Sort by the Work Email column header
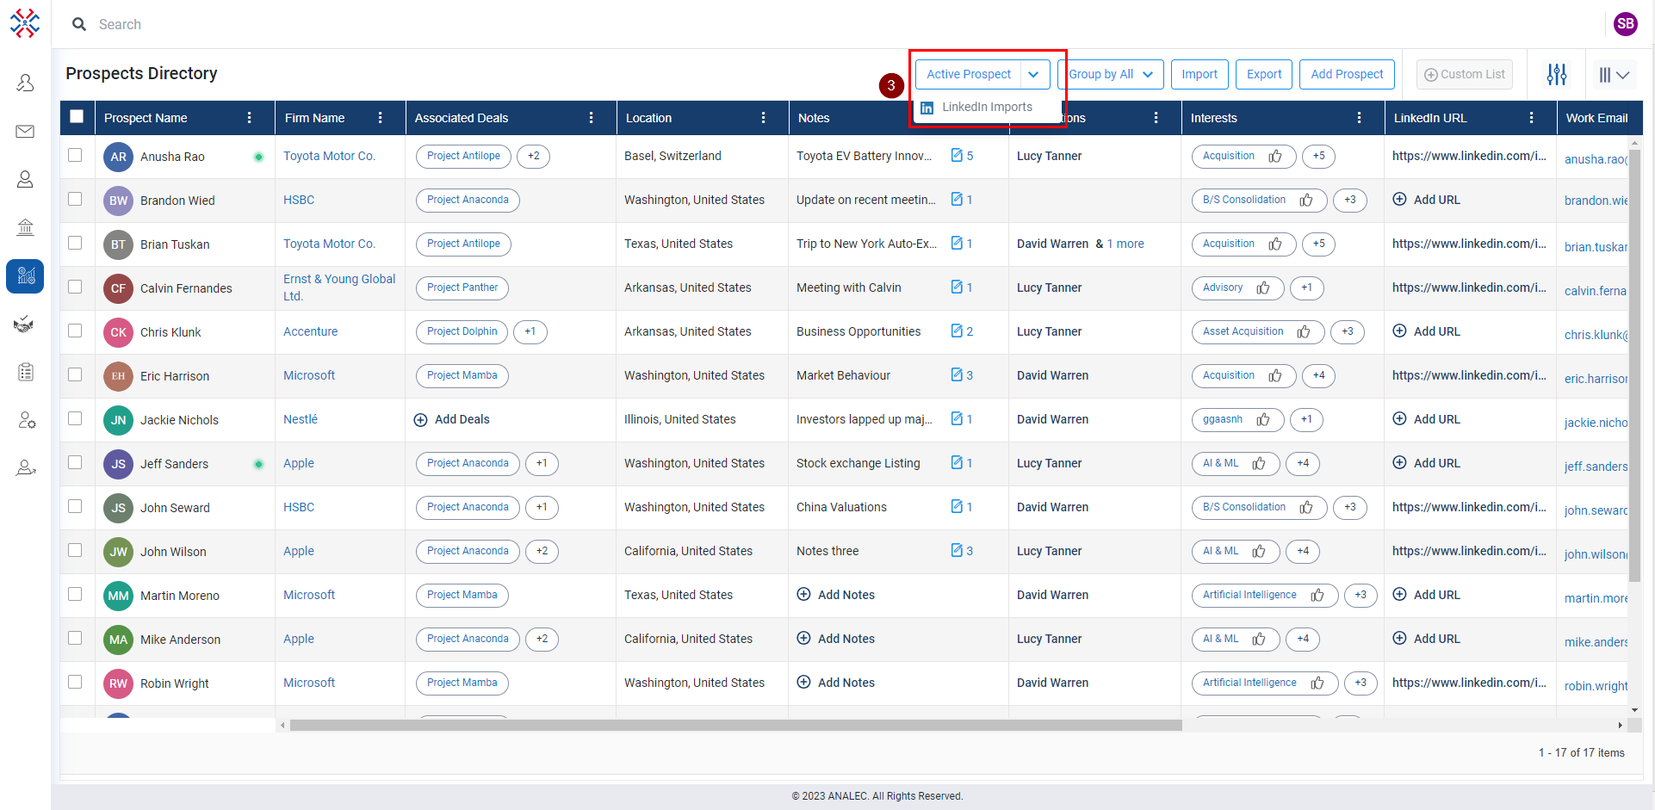Screen dimensions: 1655x810 pyautogui.click(x=1596, y=118)
